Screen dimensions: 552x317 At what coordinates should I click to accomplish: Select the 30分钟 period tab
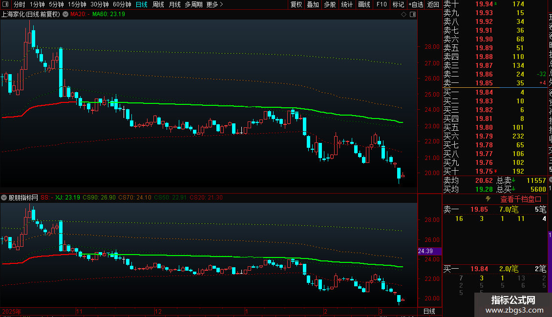tap(100, 4)
